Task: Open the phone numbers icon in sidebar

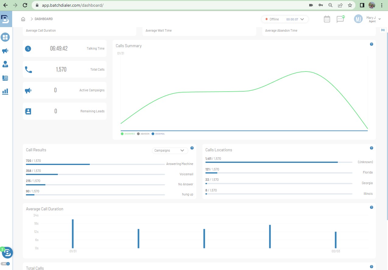Action: (5, 78)
